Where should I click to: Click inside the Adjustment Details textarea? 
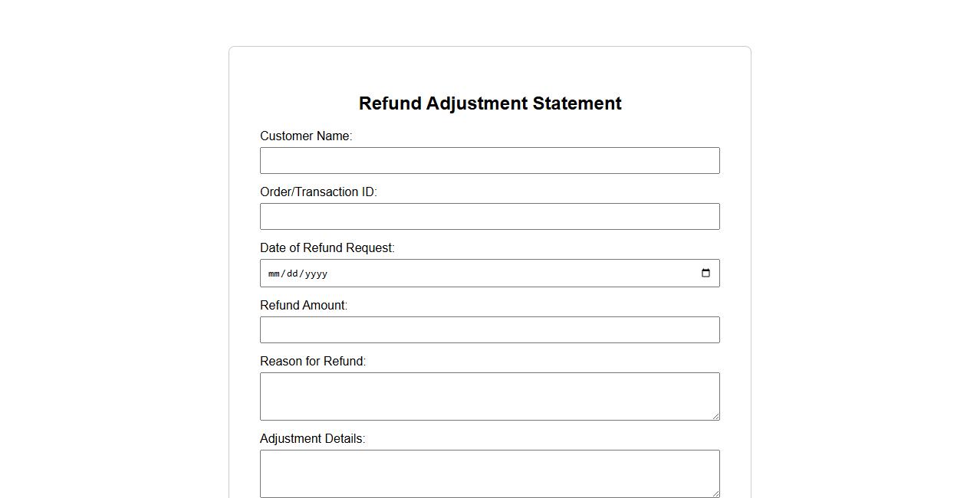489,473
